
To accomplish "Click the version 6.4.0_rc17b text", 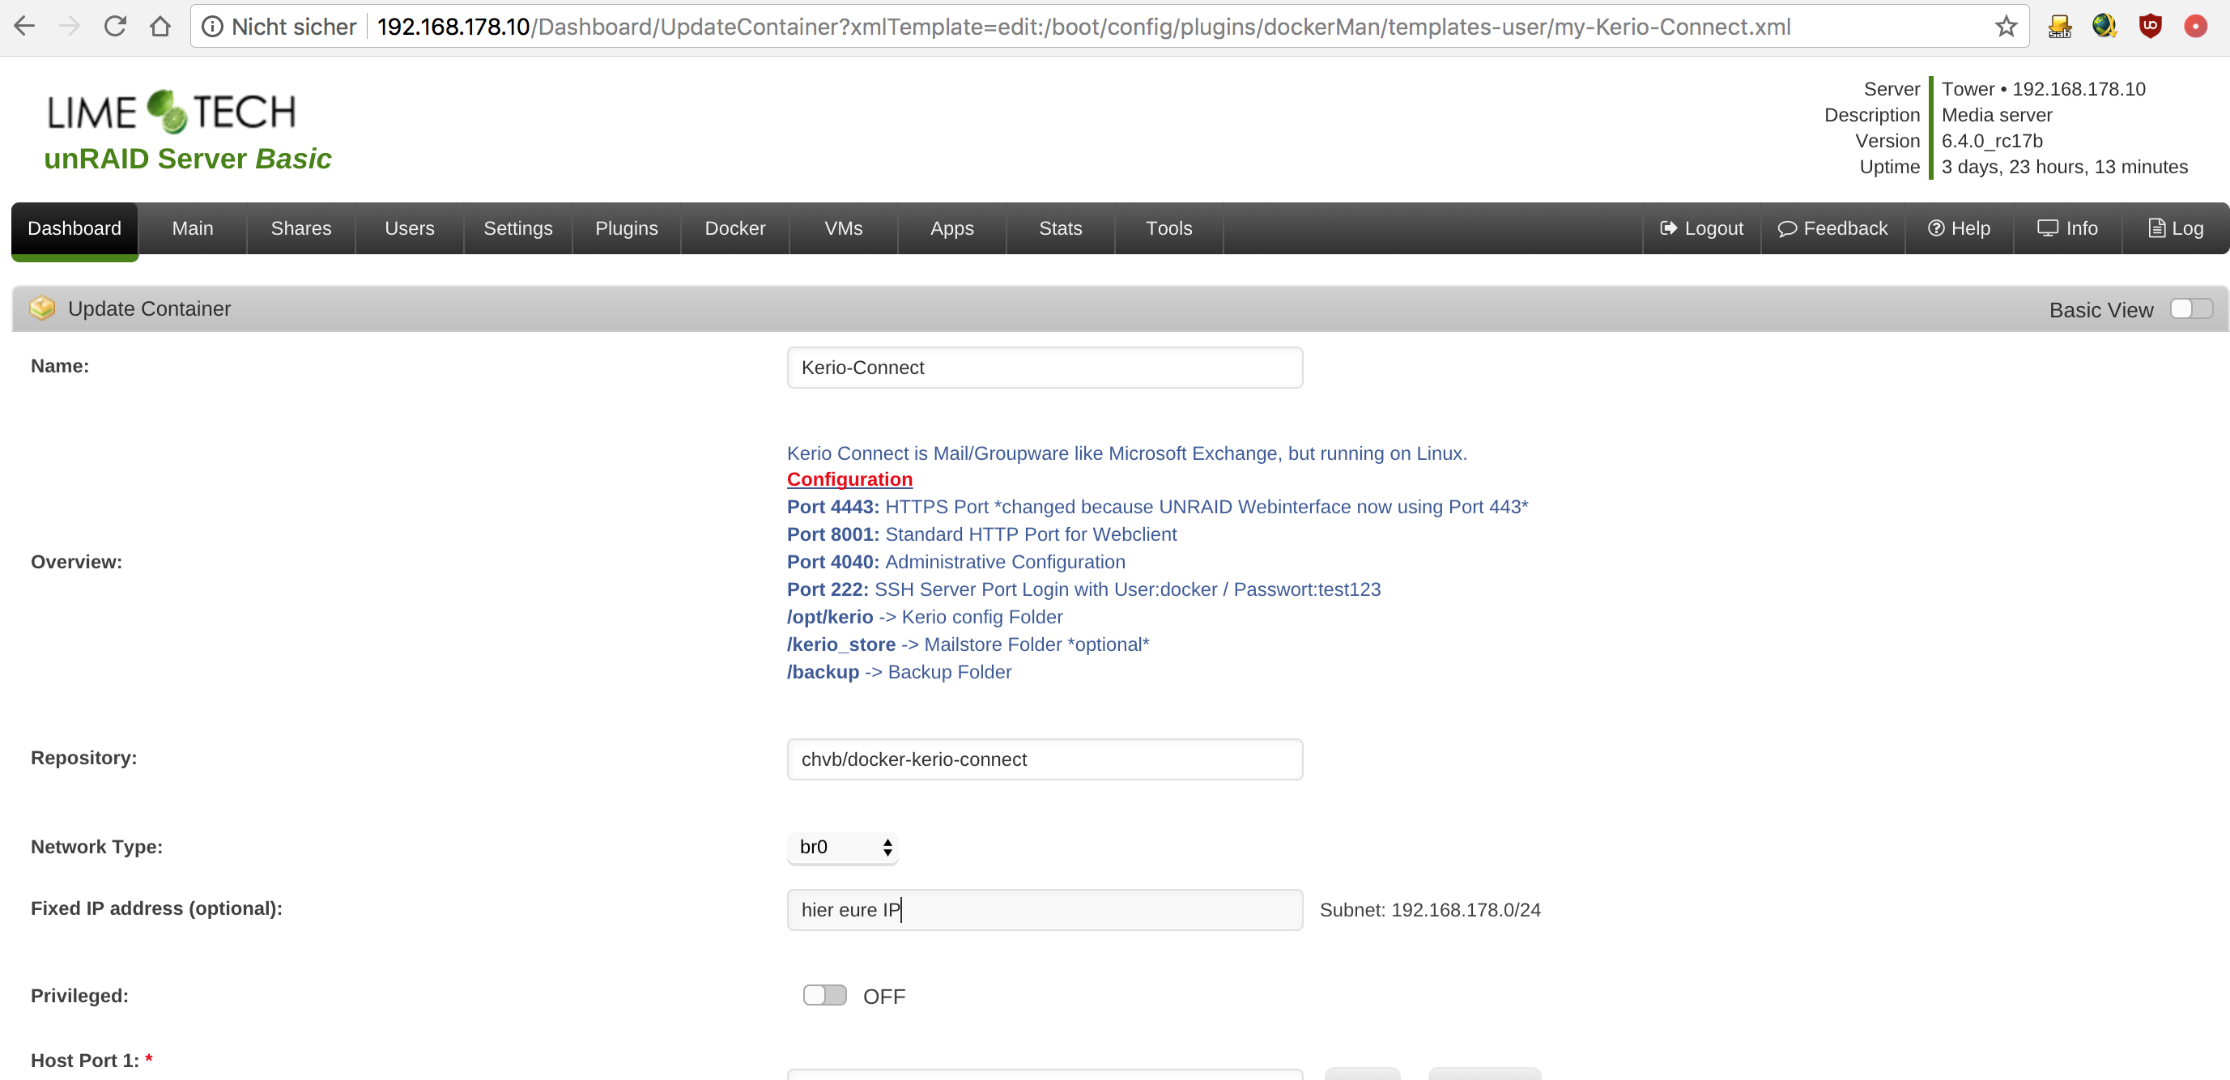I will [x=1992, y=141].
